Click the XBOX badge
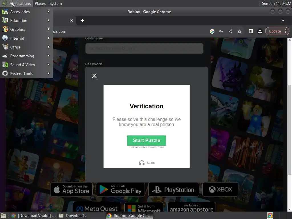Screen dimensions: 292x219 tap(220, 189)
